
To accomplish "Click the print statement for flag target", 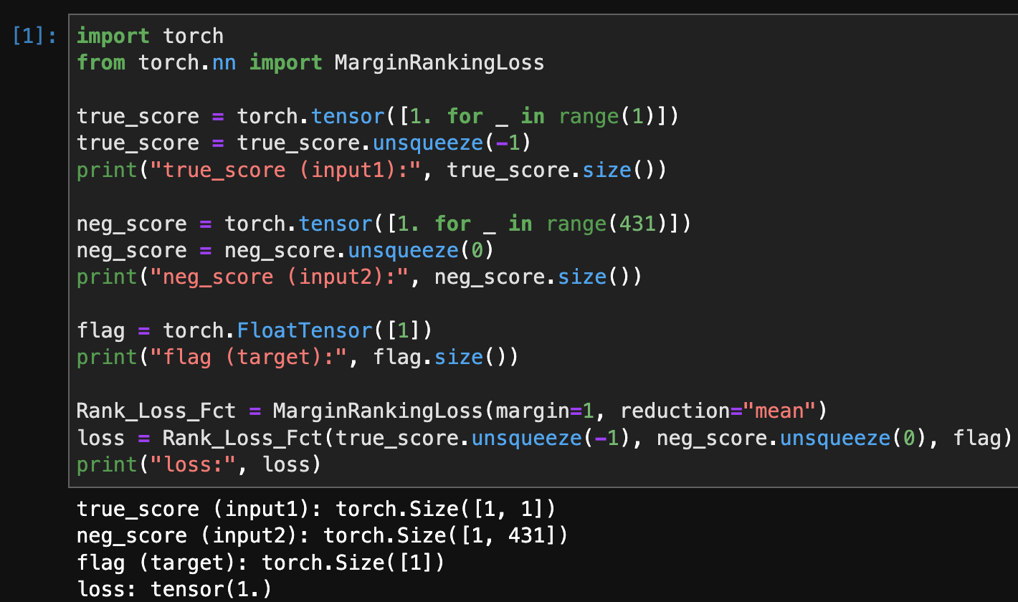I will [296, 356].
